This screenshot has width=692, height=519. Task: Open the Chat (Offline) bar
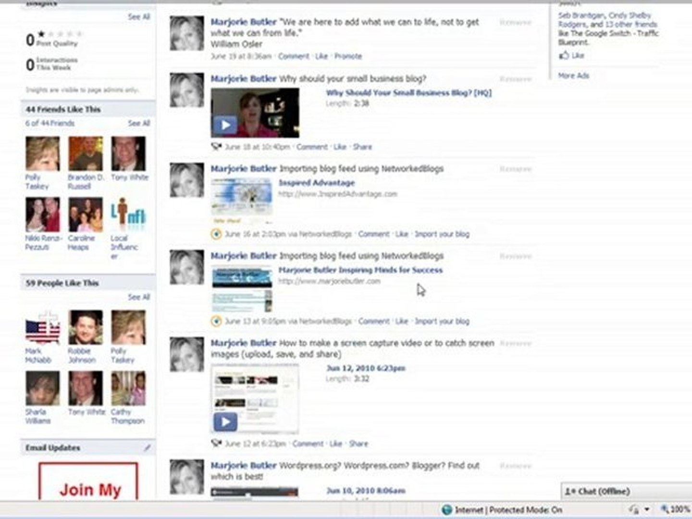[x=627, y=491]
